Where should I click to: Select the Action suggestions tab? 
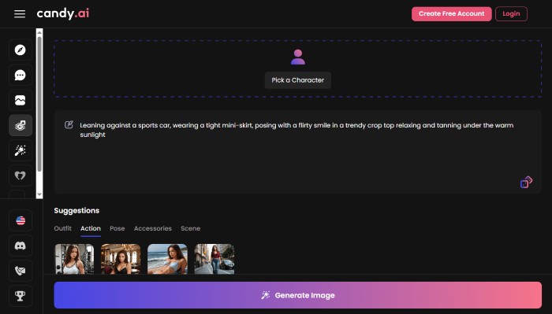pos(91,228)
